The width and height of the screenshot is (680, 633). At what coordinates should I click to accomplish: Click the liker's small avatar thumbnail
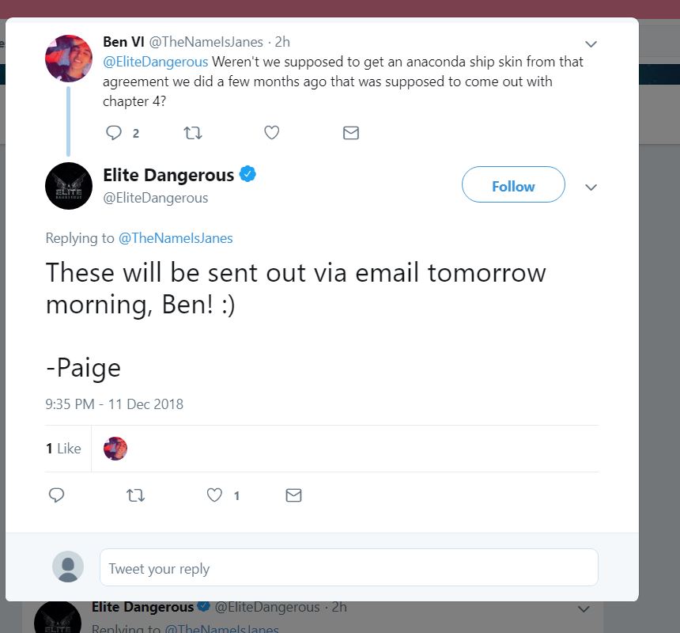point(115,448)
